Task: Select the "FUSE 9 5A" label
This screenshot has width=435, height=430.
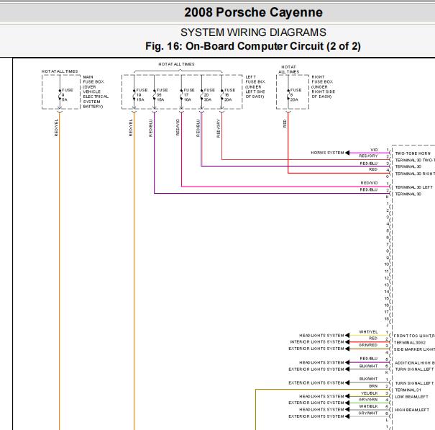Action: point(68,94)
